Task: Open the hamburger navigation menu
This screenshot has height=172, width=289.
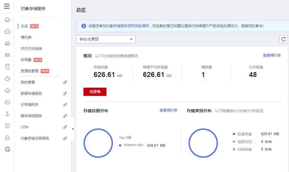Action: coord(7,6)
